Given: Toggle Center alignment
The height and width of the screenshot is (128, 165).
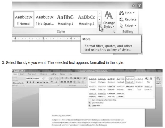Looking at the screenshot, I should pyautogui.click(x=65, y=82).
